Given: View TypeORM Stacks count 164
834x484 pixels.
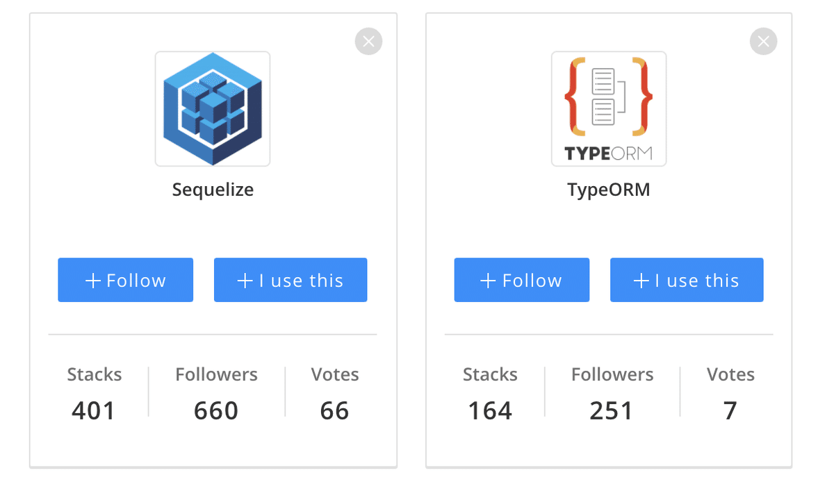Looking at the screenshot, I should [490, 410].
